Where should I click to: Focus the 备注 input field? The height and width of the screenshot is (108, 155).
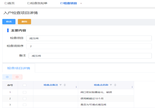click(90, 56)
